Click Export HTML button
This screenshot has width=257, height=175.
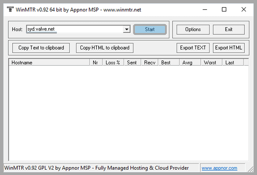(x=229, y=48)
